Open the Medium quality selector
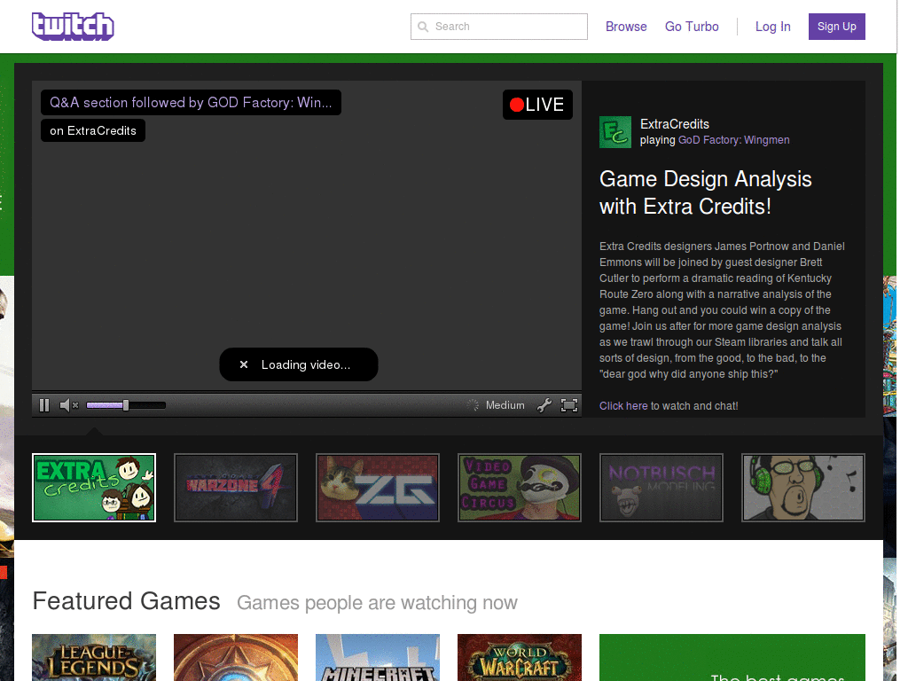The width and height of the screenshot is (908, 681). 505,405
